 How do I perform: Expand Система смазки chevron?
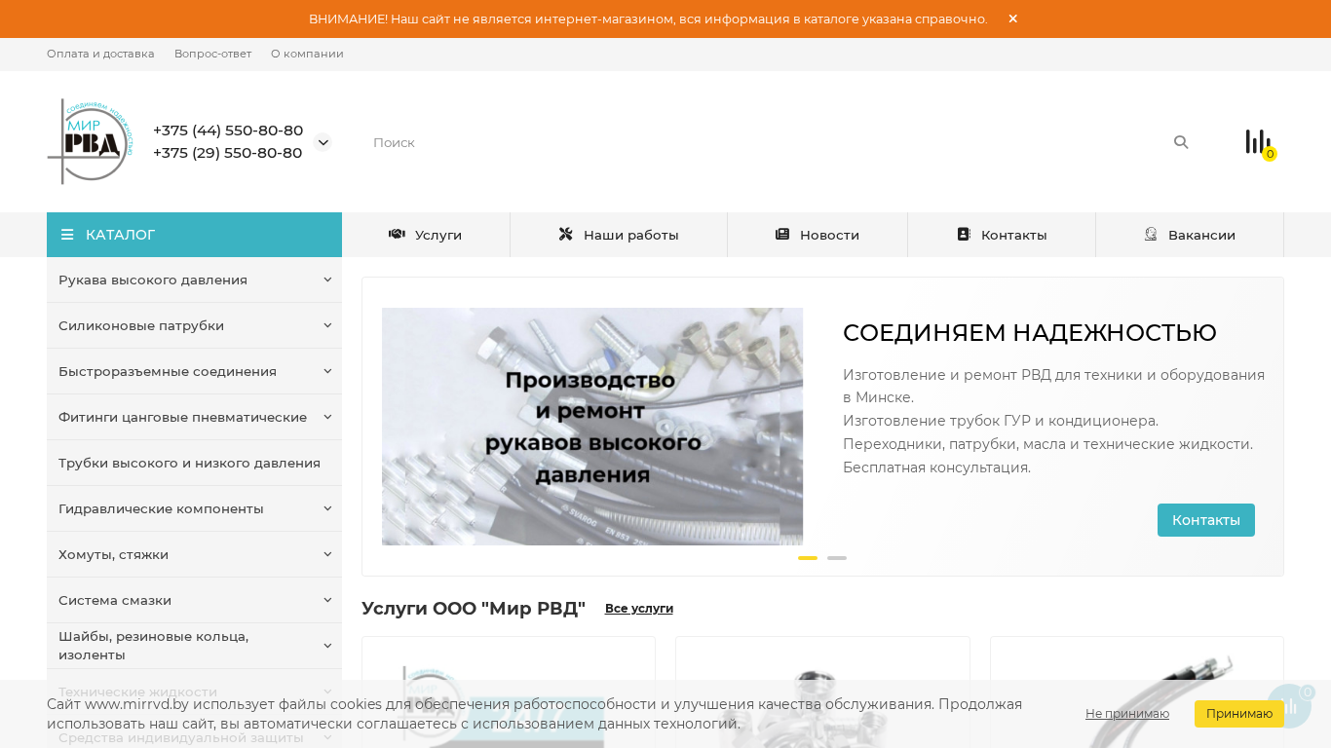click(327, 600)
